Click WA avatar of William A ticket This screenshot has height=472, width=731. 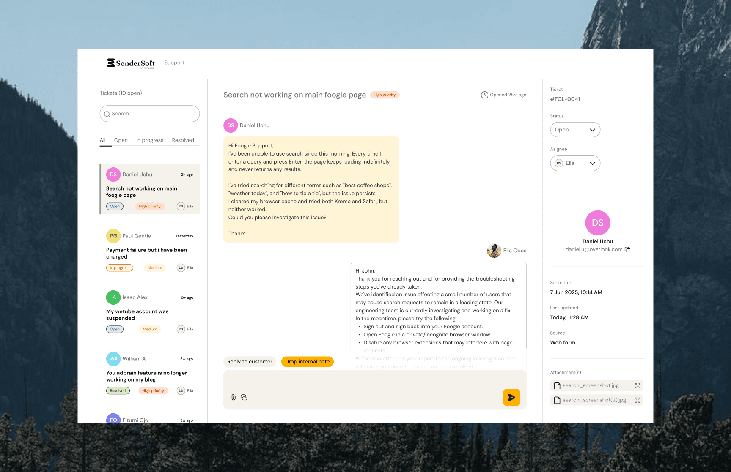[x=113, y=359]
